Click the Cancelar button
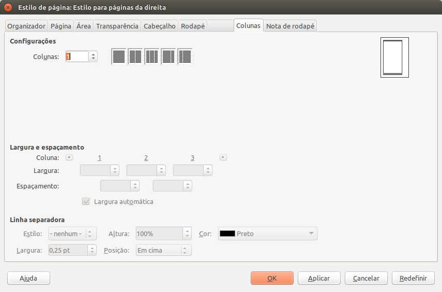The height and width of the screenshot is (292, 442). [366, 278]
